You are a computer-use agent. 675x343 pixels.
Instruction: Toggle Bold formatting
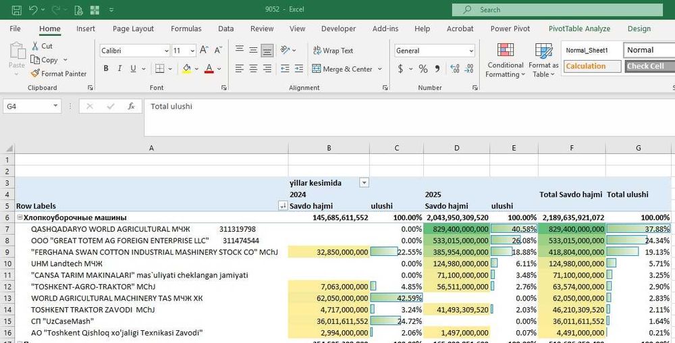(x=106, y=68)
